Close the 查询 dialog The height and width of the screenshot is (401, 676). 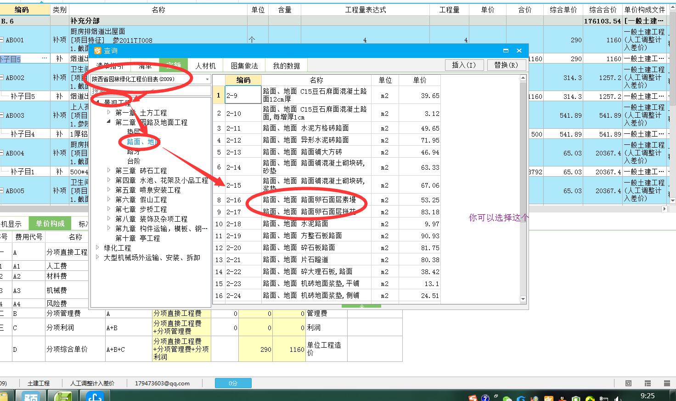coord(519,51)
